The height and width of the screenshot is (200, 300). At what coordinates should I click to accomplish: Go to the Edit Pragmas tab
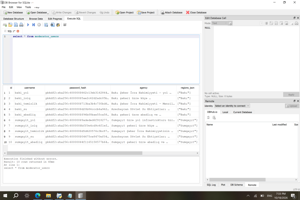click(x=55, y=19)
